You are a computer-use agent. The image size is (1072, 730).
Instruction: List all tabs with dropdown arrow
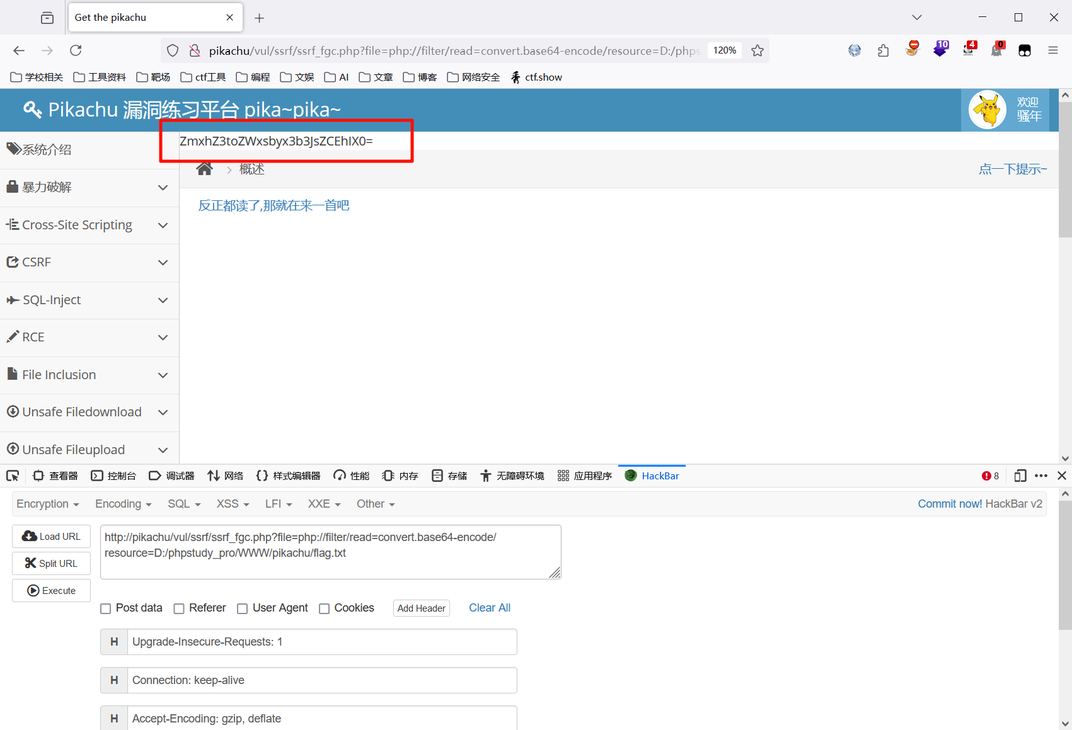pyautogui.click(x=917, y=17)
